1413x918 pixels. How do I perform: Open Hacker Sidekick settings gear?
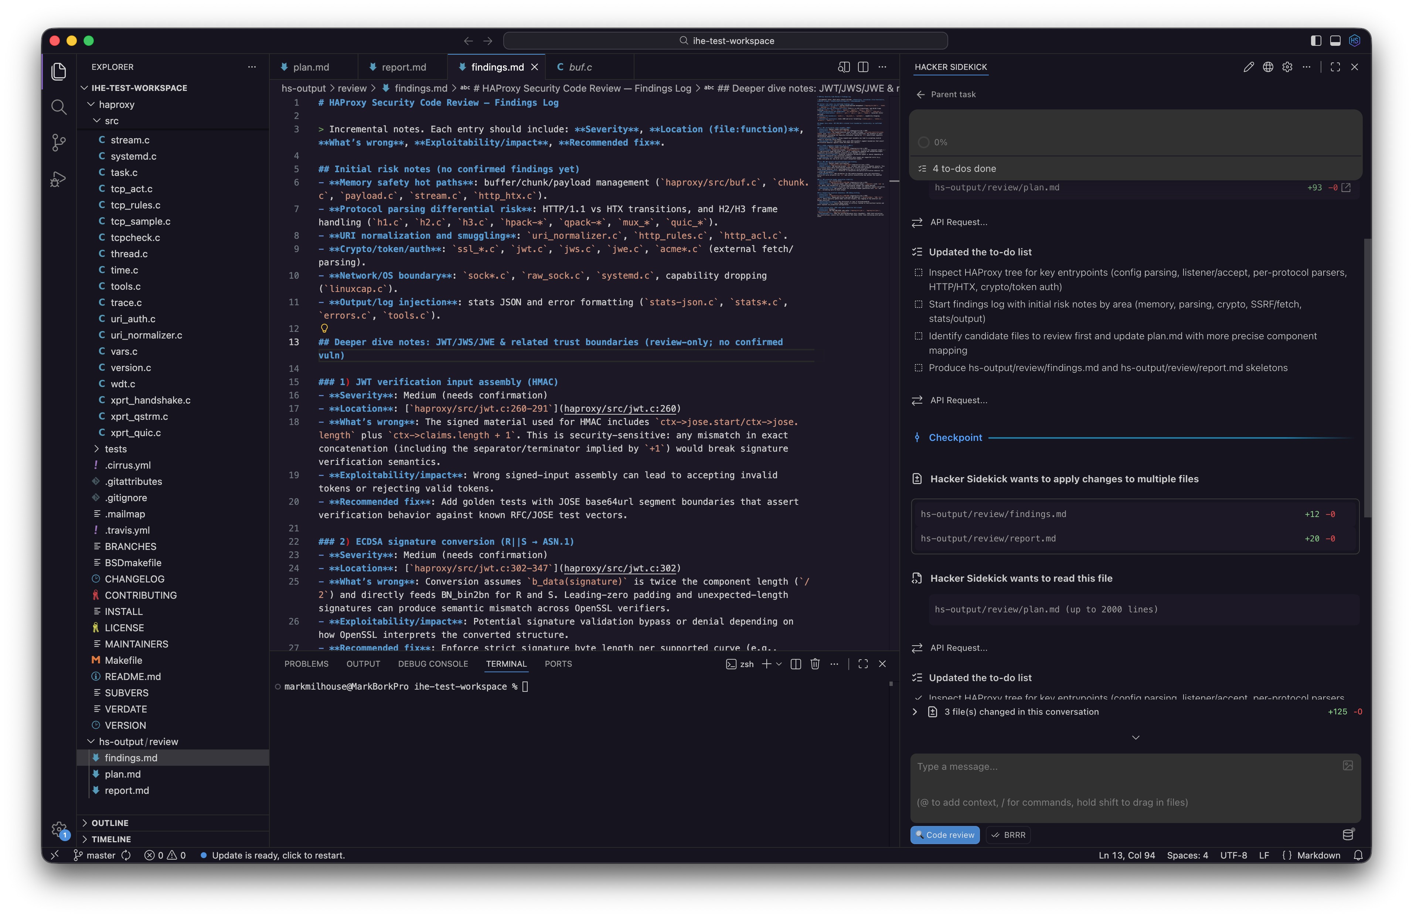click(x=1287, y=67)
